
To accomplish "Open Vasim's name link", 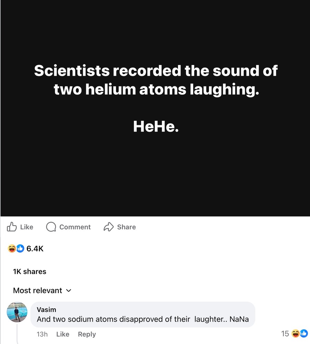I will (x=46, y=310).
